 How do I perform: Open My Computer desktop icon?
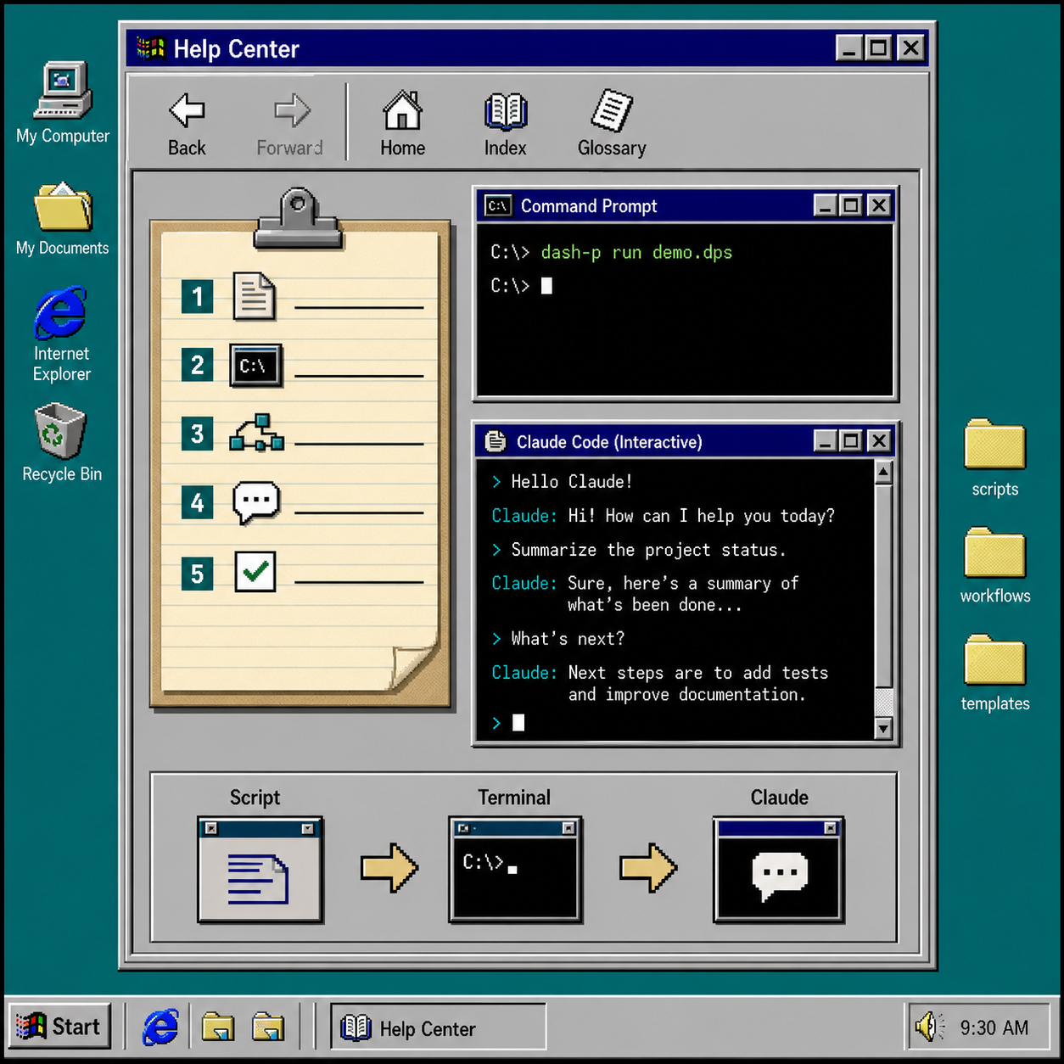coord(63,103)
